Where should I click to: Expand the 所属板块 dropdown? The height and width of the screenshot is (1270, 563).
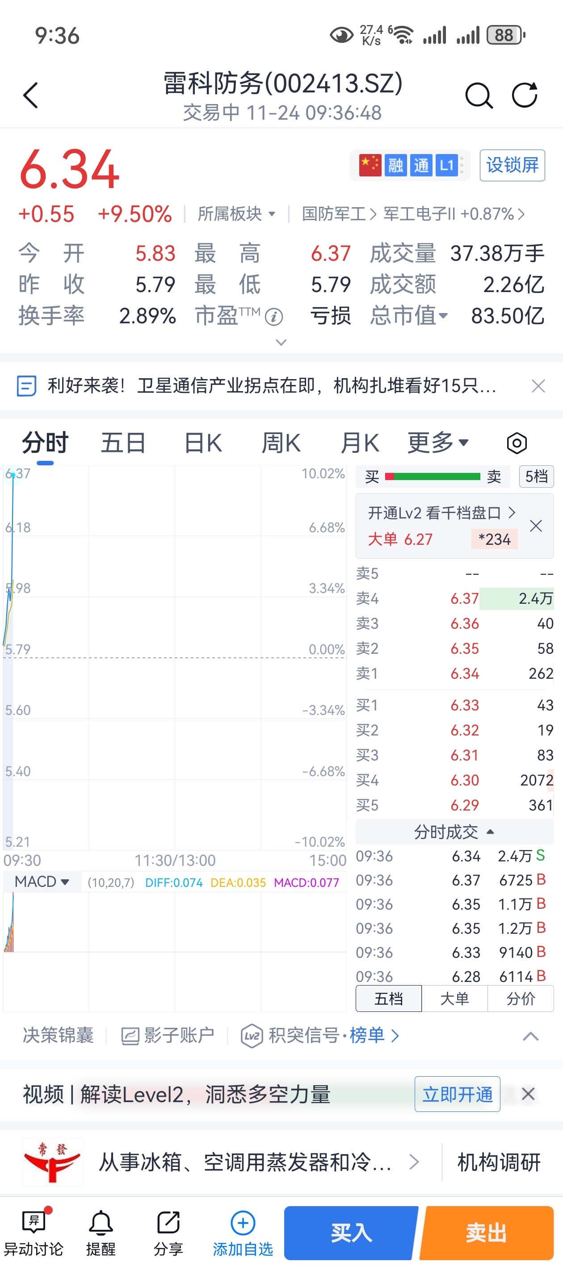pyautogui.click(x=237, y=214)
